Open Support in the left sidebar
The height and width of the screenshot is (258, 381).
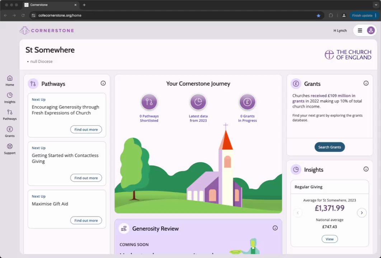10,149
